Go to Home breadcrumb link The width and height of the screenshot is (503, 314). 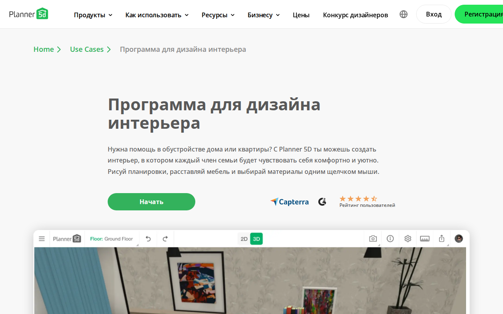pos(44,49)
